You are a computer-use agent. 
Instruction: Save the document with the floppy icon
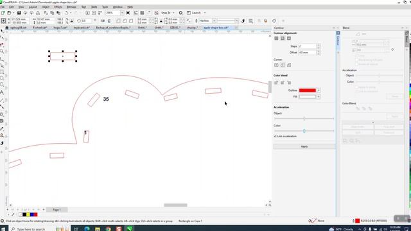point(19,13)
